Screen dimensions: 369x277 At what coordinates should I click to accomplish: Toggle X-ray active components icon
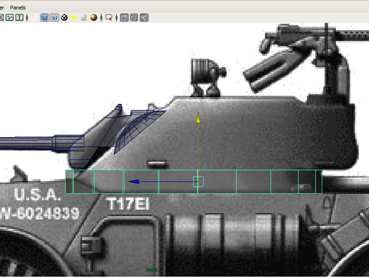(134, 17)
